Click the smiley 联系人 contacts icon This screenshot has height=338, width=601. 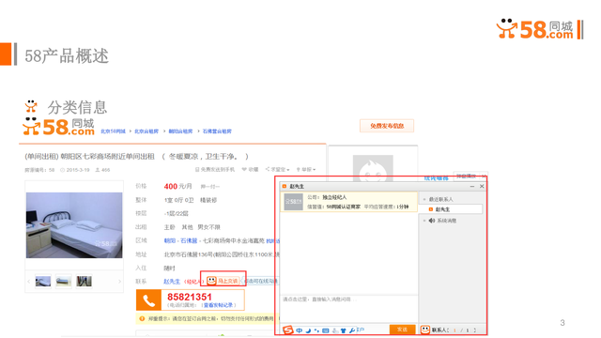coord(425,330)
